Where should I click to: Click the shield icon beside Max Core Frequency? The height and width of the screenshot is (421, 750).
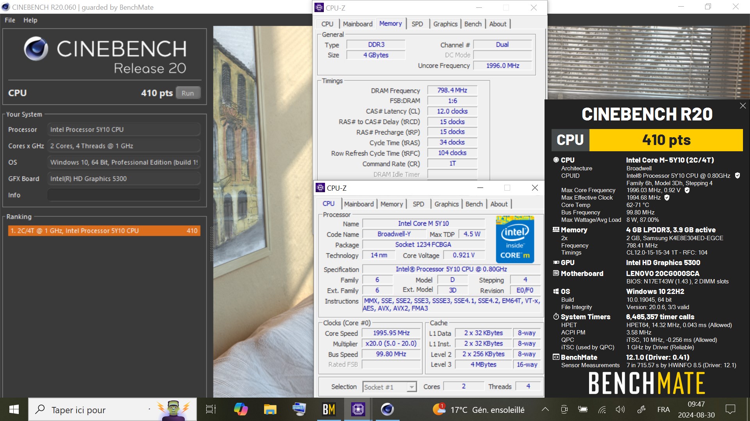pos(687,190)
